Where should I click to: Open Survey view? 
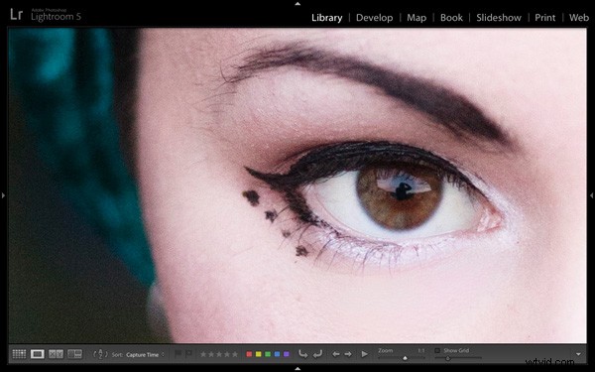[x=74, y=354]
